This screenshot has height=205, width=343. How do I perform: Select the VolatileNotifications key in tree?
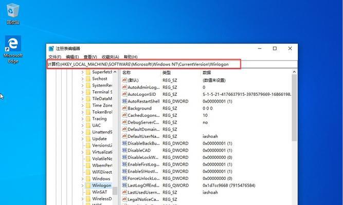pos(102,158)
